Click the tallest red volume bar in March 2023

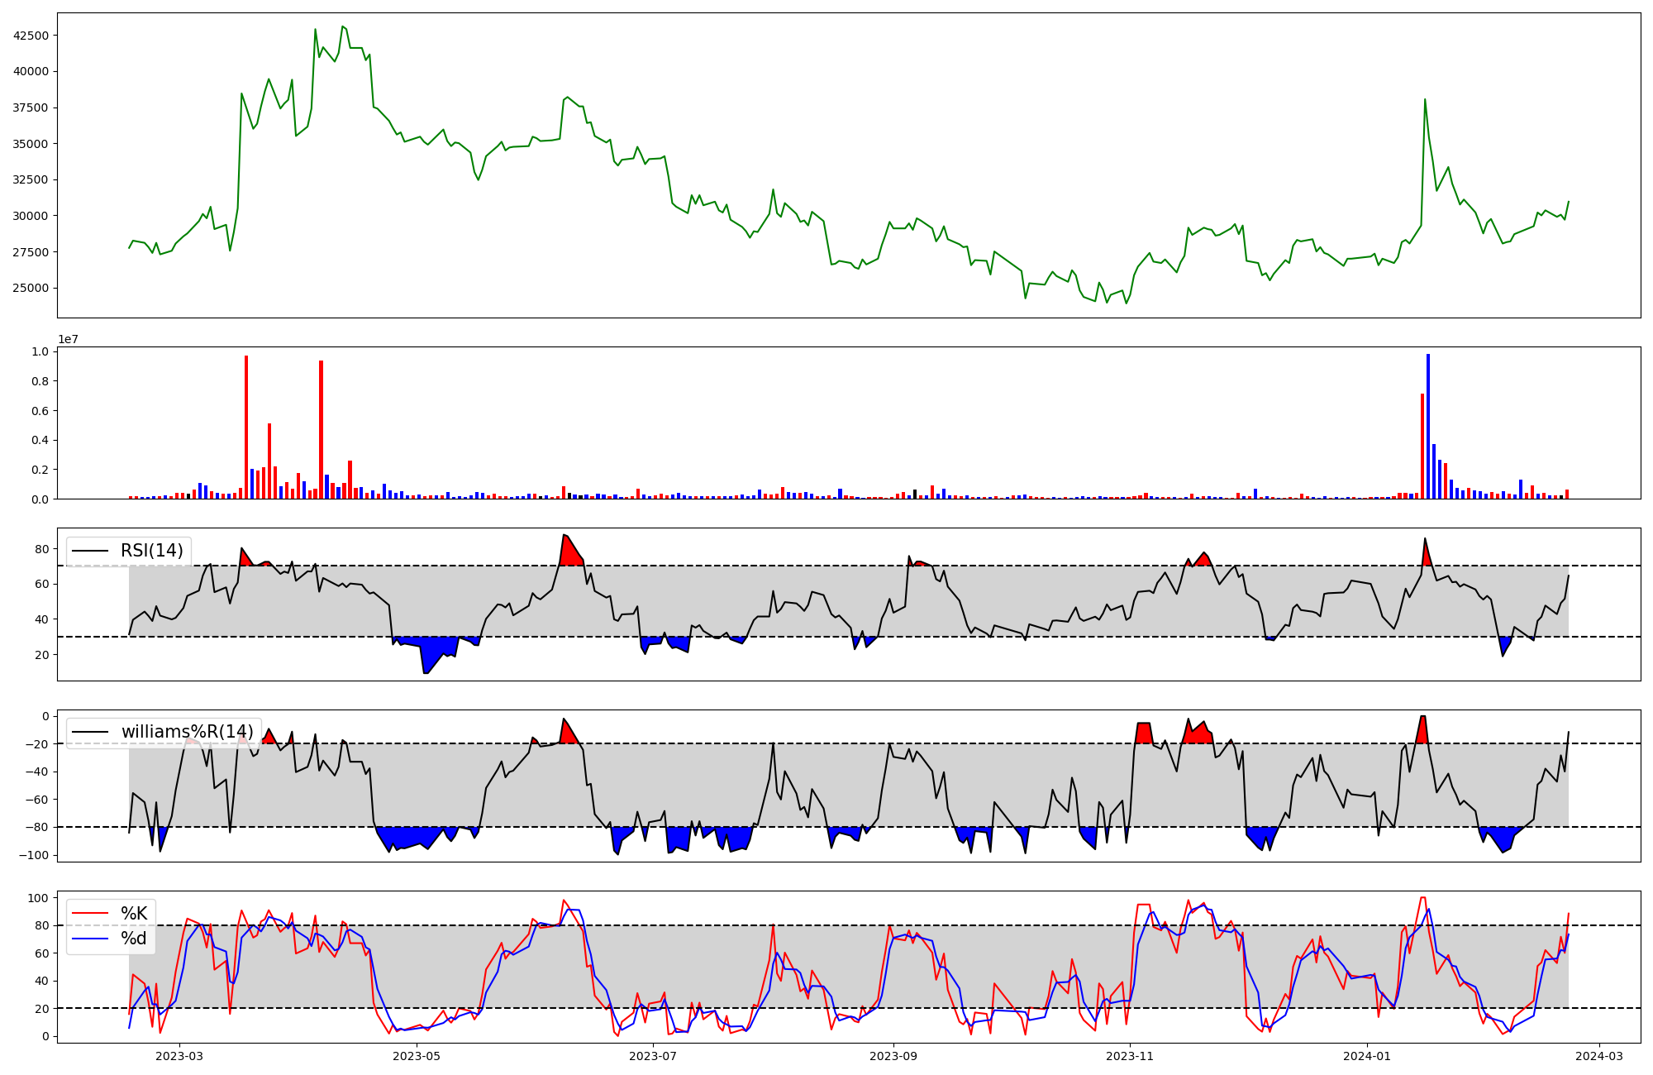pyautogui.click(x=246, y=427)
